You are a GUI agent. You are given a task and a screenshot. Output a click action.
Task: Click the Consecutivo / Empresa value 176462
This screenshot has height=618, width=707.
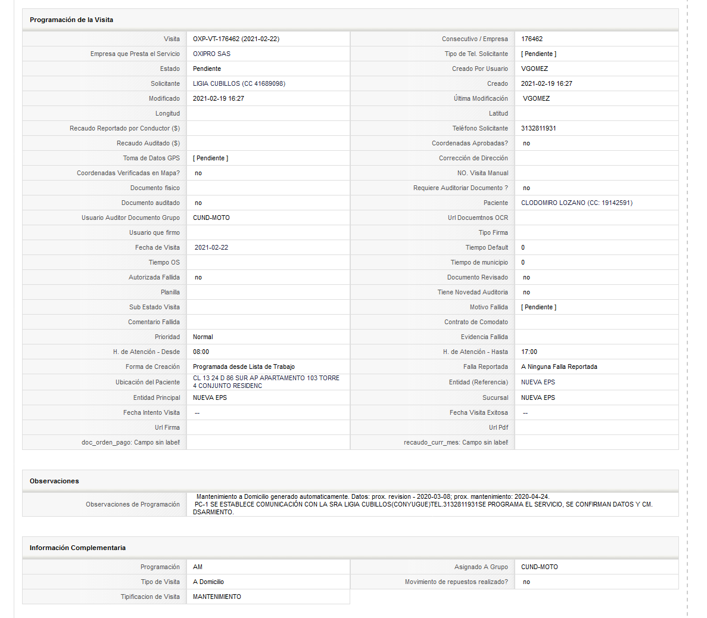(x=532, y=39)
